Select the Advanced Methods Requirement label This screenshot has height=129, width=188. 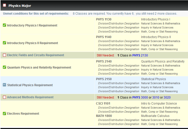pos(30,97)
